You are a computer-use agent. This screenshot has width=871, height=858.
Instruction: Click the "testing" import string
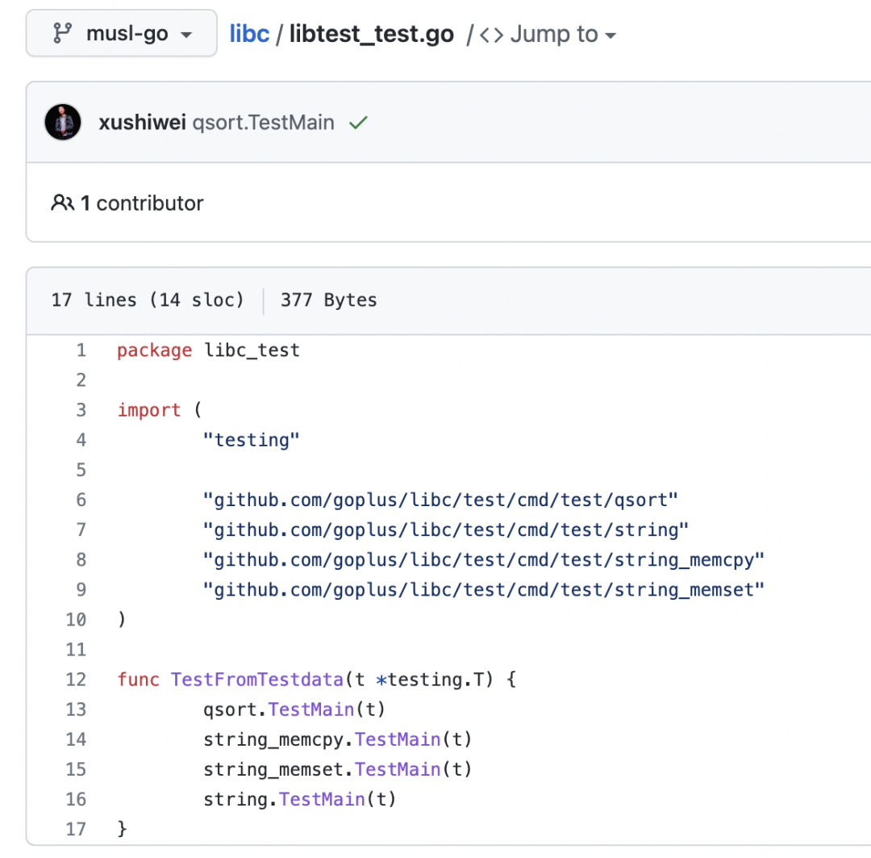(x=251, y=441)
